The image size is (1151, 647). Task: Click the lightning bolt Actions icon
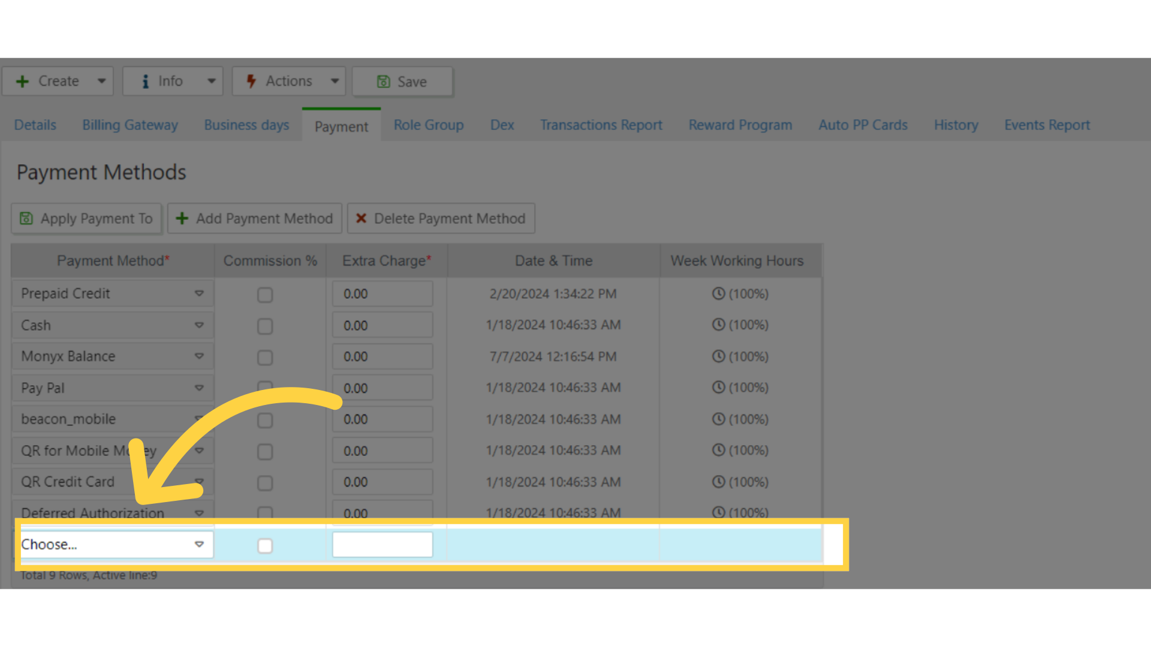pos(251,81)
